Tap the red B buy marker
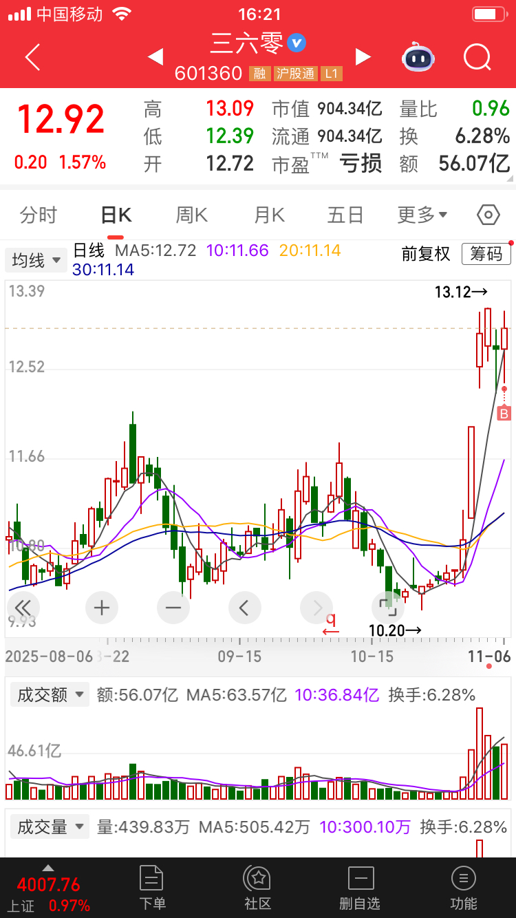Screen dimensions: 516x918 504,414
